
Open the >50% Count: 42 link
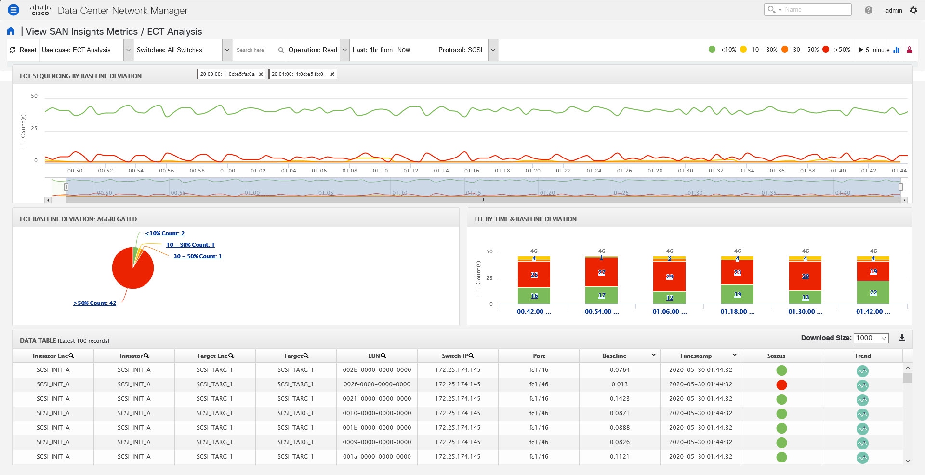click(95, 303)
